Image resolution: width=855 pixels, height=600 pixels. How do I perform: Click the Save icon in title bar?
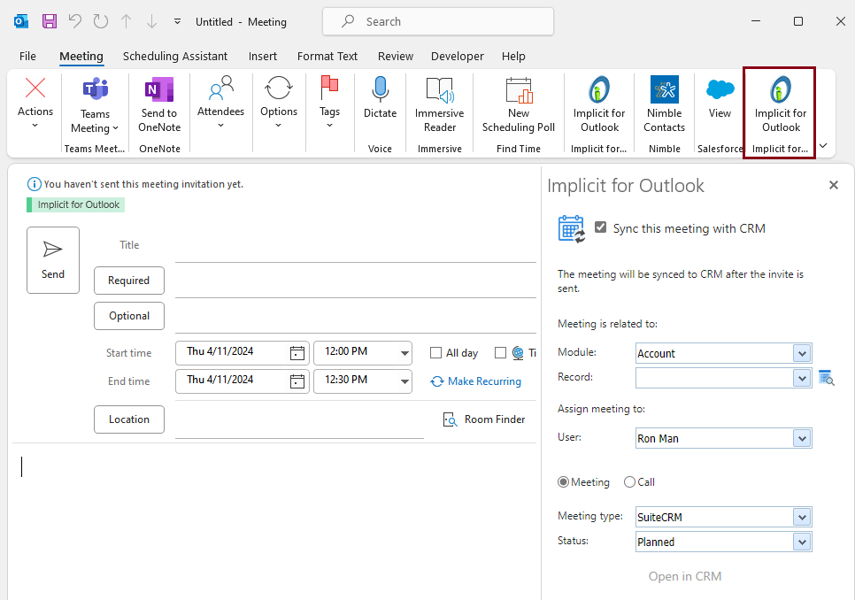point(50,22)
